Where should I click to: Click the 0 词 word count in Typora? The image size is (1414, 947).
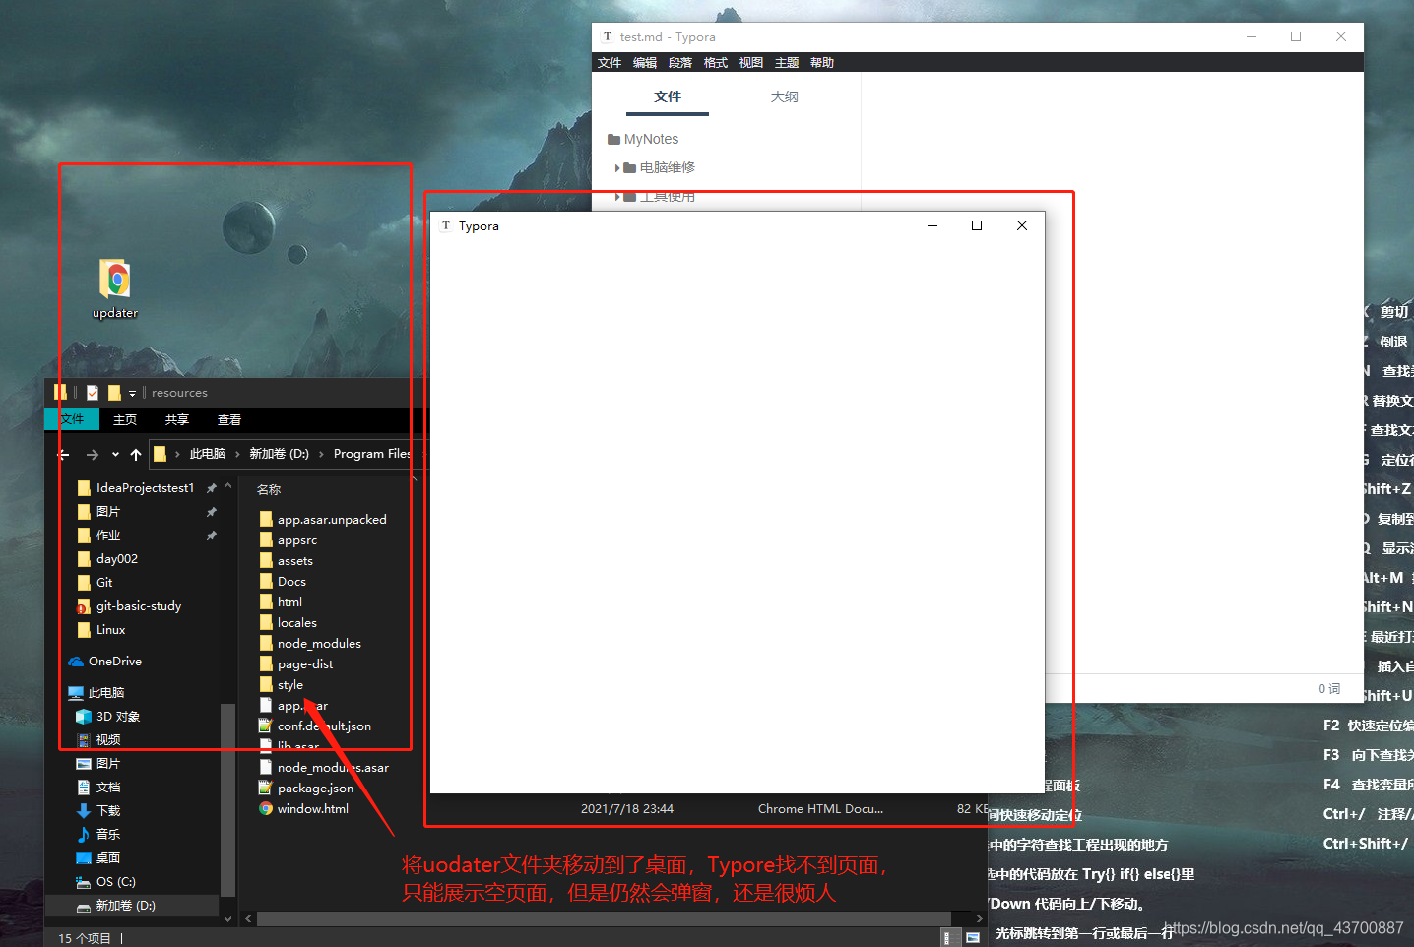pyautogui.click(x=1329, y=689)
